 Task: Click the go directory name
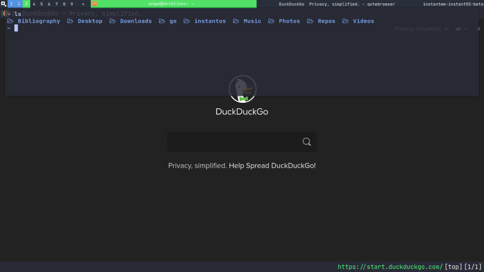173,21
